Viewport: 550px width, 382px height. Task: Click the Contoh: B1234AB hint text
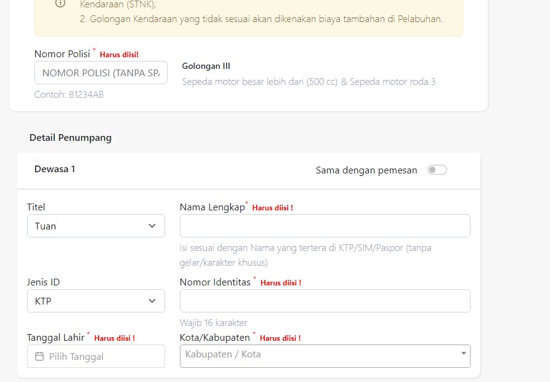click(69, 95)
